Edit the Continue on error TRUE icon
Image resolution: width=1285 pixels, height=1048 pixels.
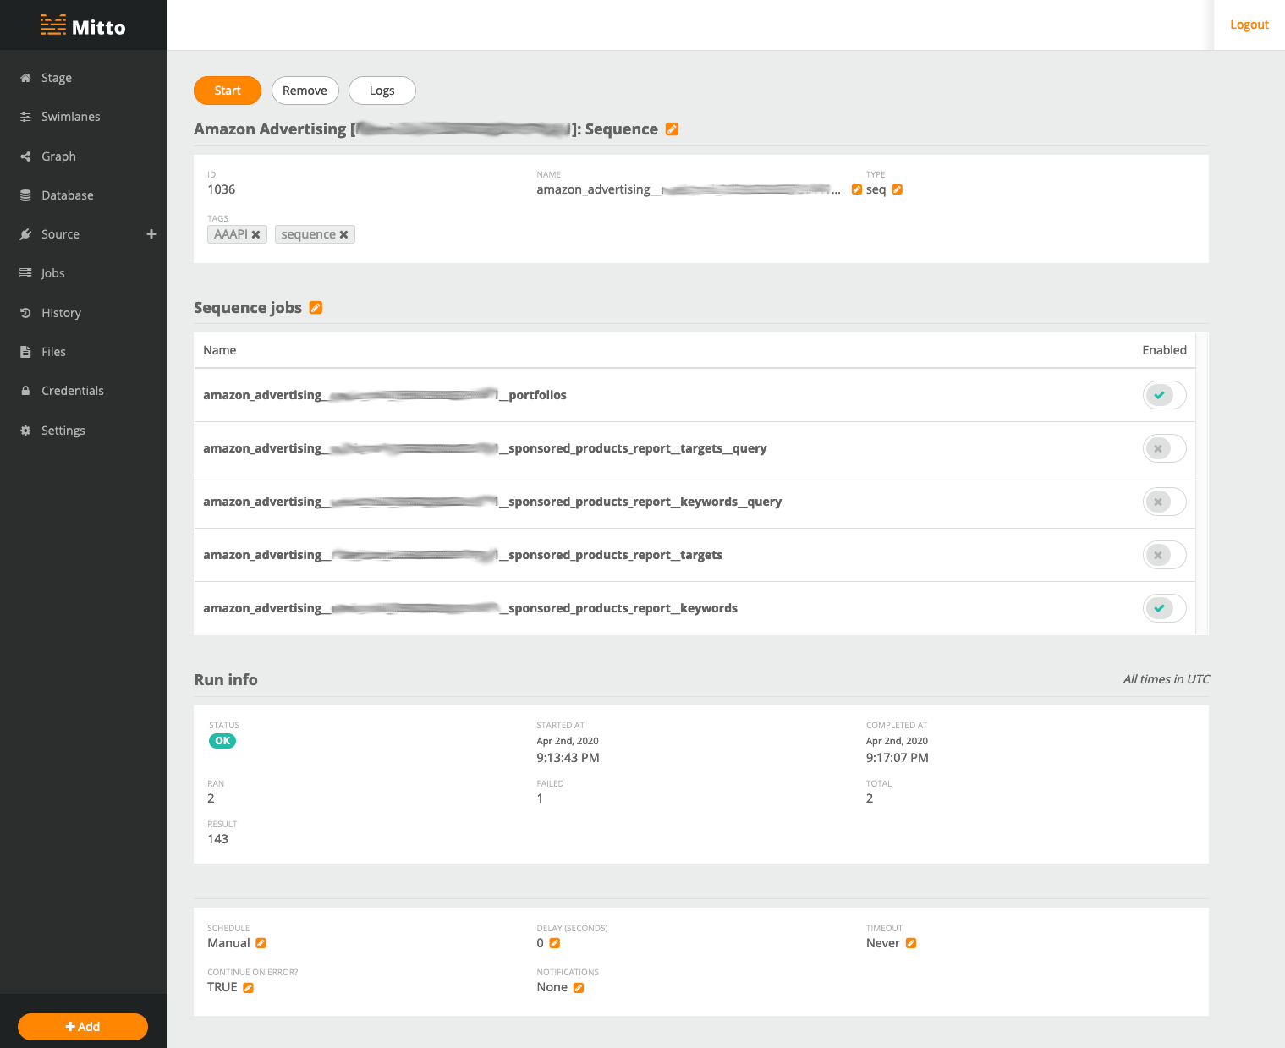click(248, 988)
